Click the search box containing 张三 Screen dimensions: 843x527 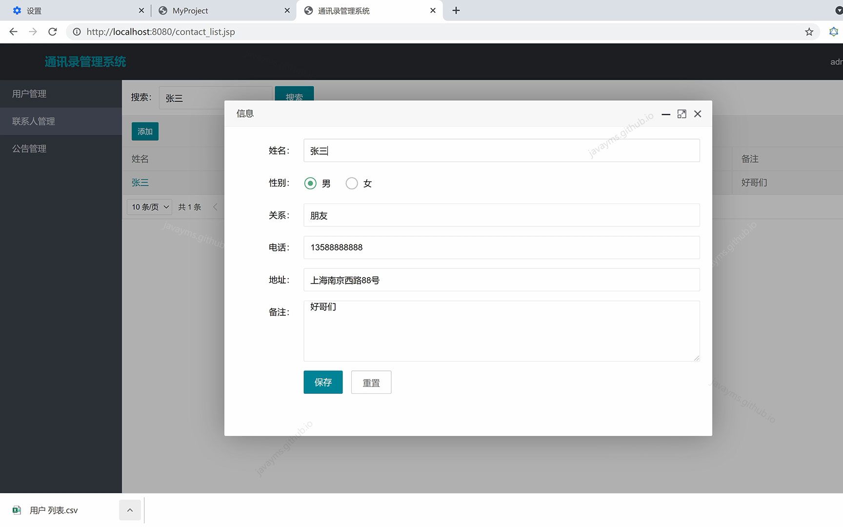[x=215, y=98]
